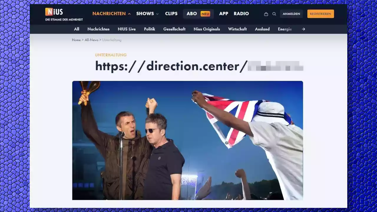This screenshot has height=212, width=377.
Task: Select the Nachrichten category tab
Action: tap(98, 29)
